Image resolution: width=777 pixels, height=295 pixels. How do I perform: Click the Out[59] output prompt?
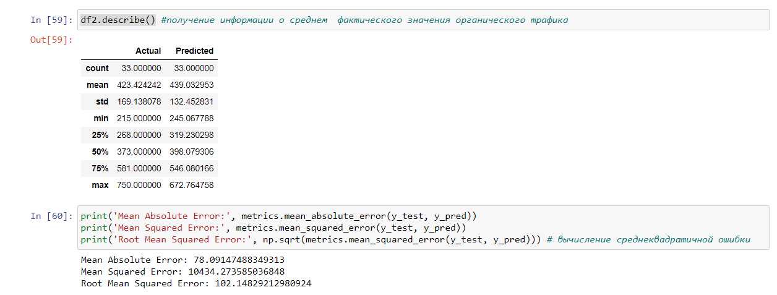pos(51,40)
